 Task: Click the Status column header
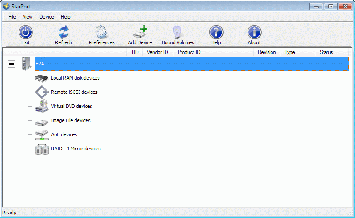332,52
